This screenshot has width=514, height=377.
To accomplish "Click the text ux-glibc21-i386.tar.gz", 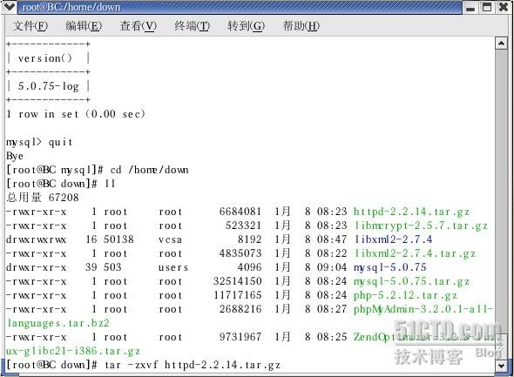I will 73,351.
